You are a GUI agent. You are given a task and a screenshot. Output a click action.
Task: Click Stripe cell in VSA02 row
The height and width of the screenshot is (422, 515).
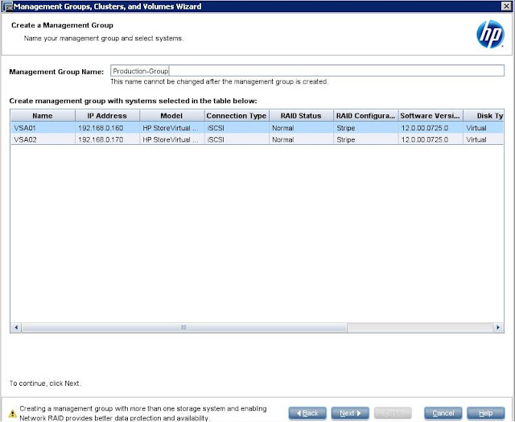[x=365, y=139]
